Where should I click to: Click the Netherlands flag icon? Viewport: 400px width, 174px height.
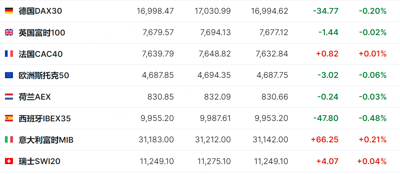pos(9,97)
